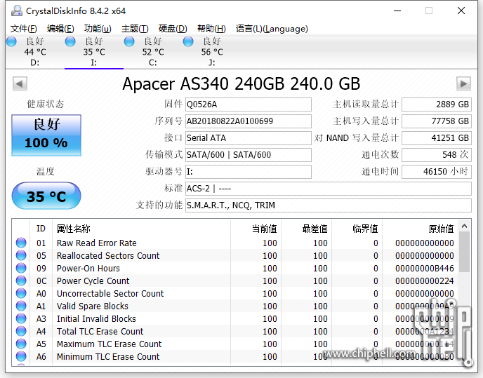Click the CrystalDiskInfo app icon in title bar
483x378 pixels.
coord(17,11)
